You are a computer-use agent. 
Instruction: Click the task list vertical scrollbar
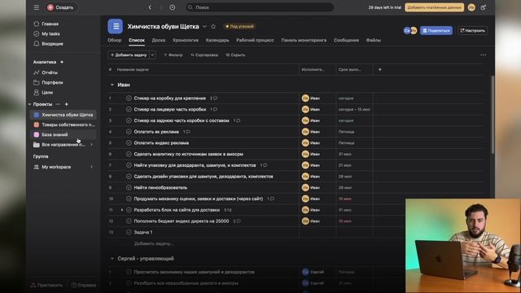(492, 115)
